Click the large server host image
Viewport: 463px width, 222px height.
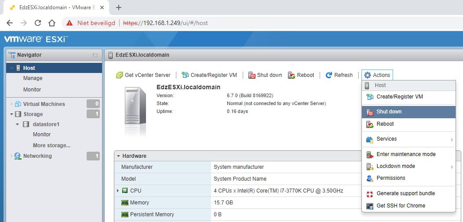point(135,112)
